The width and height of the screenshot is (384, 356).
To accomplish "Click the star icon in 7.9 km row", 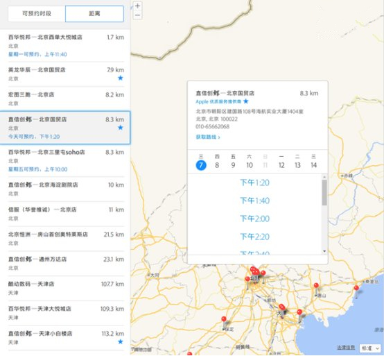I will pos(120,78).
